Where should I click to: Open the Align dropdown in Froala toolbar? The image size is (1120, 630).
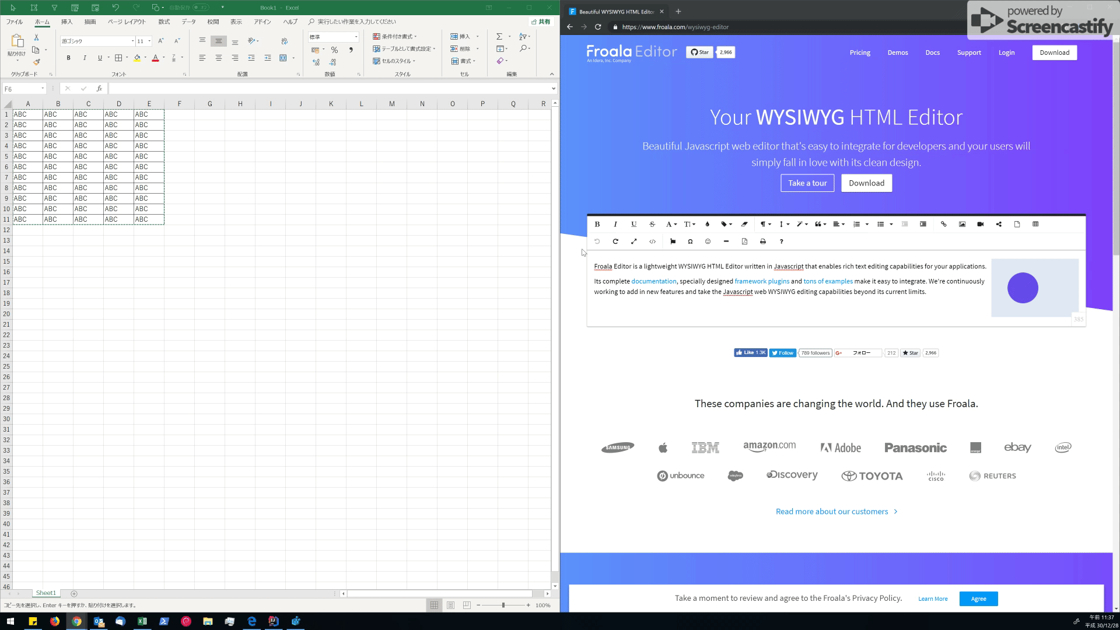coord(839,224)
